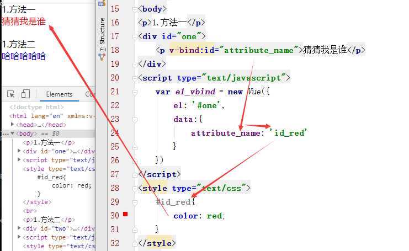Select the <p>1.方法一</p> node in Elements
This screenshot has height=251, width=409.
tap(49, 142)
